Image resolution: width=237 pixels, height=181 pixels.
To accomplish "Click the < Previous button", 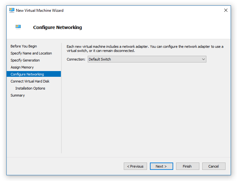I will (135, 166).
